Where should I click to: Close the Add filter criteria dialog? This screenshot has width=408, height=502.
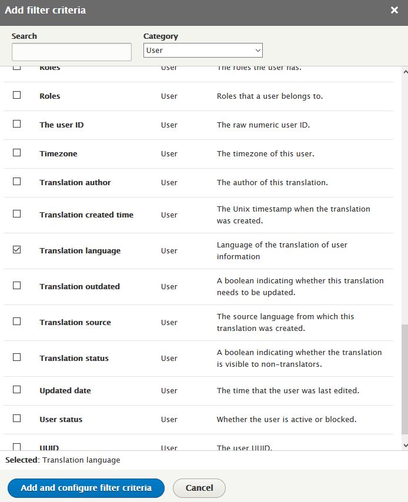394,10
